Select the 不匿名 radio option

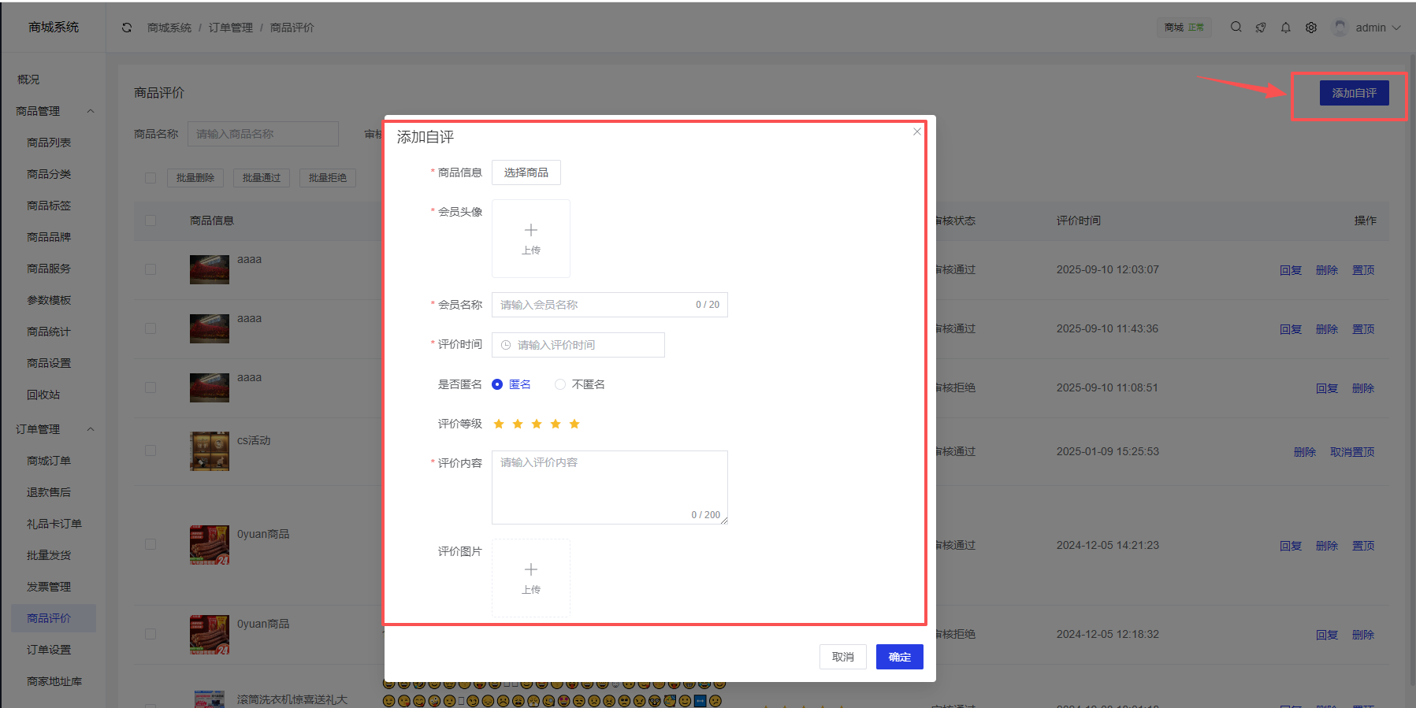(x=560, y=384)
